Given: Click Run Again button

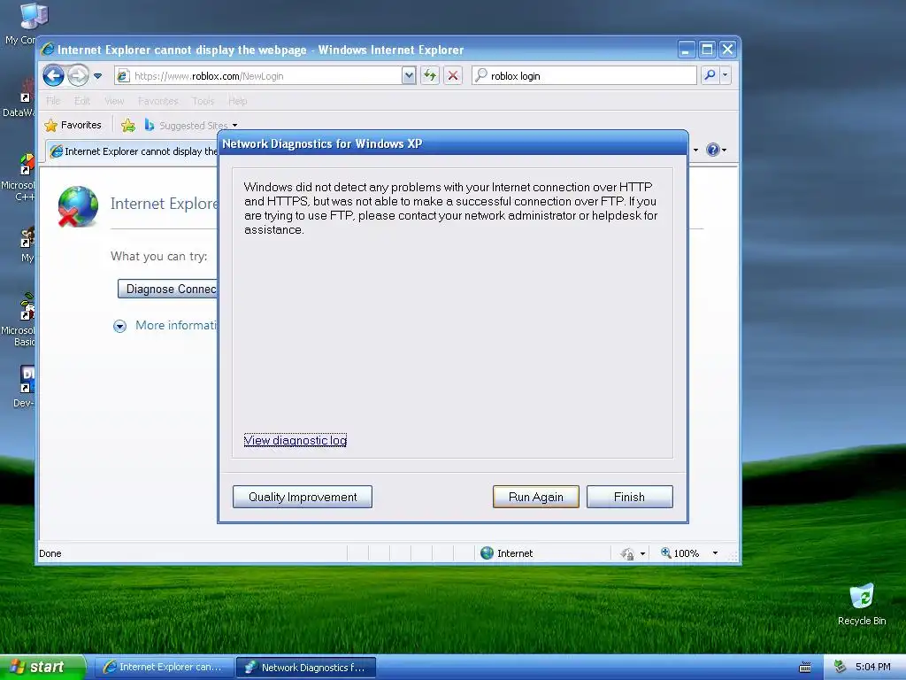Looking at the screenshot, I should click(535, 498).
